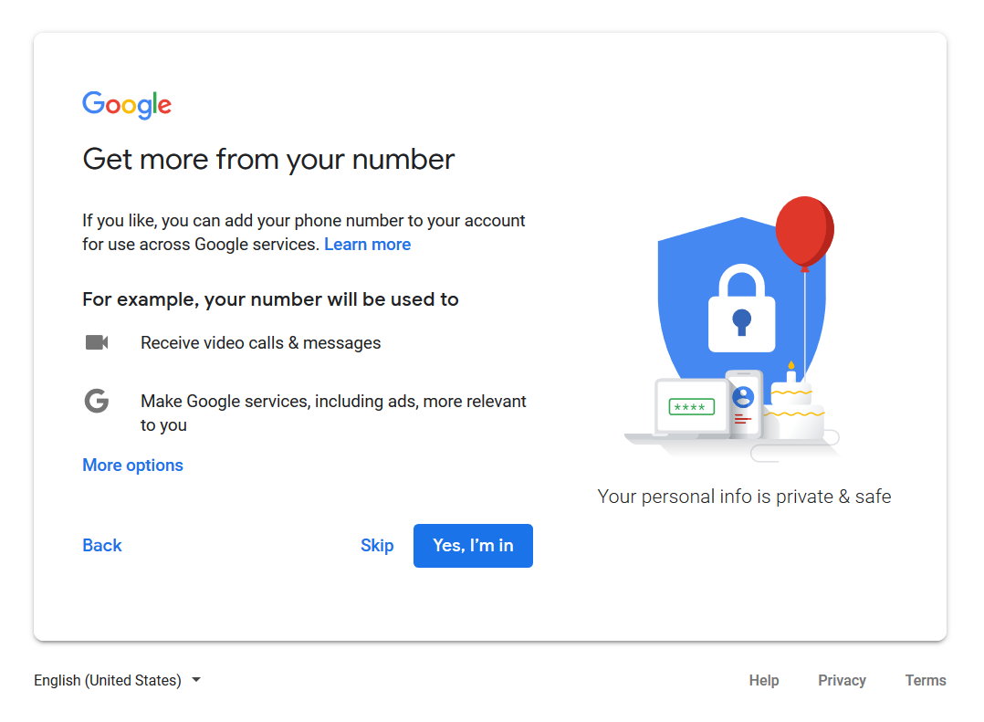This screenshot has height=722, width=984.
Task: Go Back to the previous step
Action: [102, 545]
